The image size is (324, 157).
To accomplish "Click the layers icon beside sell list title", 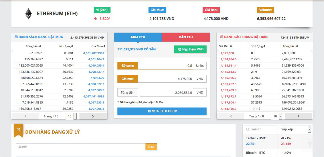I will 221,37.
